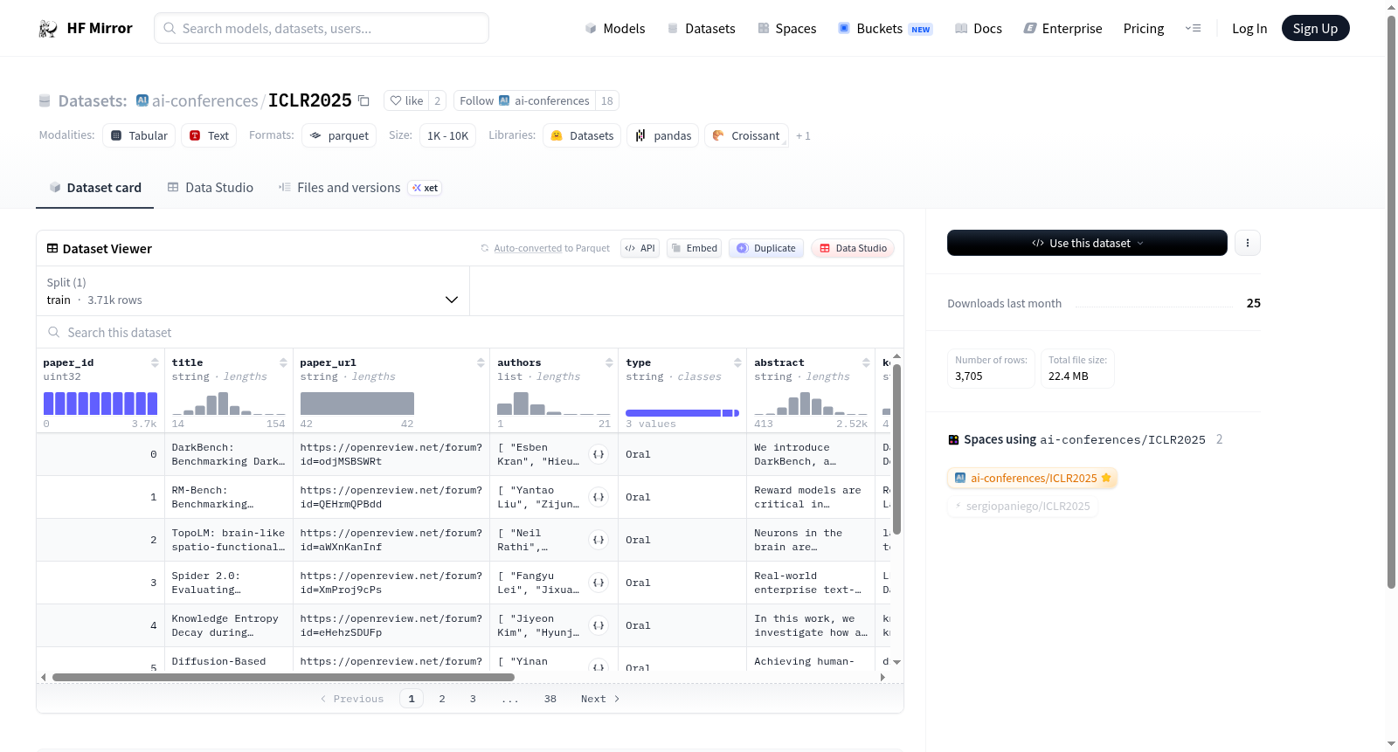The height and width of the screenshot is (752, 1398).
Task: Go to page 2 of the dataset
Action: pos(442,699)
